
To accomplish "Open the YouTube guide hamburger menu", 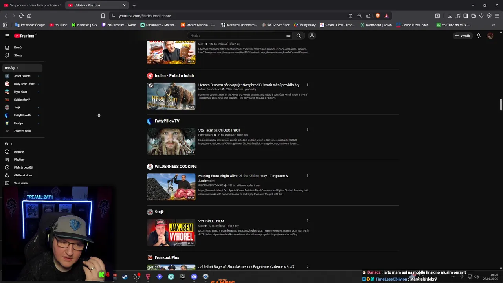I will coord(7,36).
